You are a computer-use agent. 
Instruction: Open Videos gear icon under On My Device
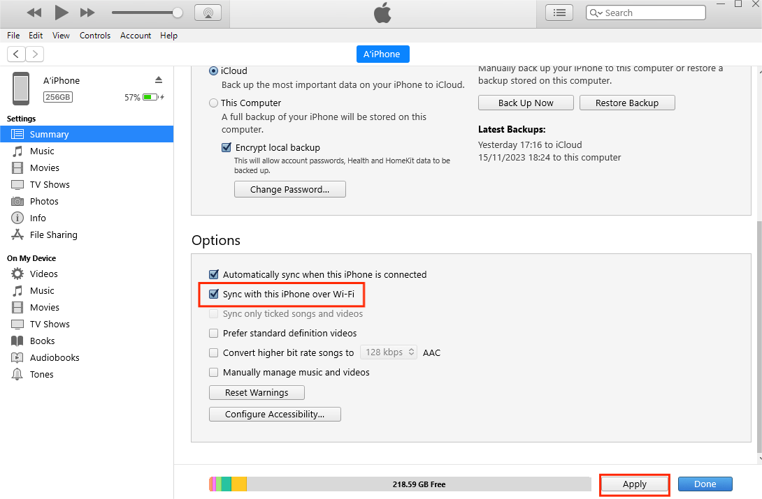coord(17,274)
